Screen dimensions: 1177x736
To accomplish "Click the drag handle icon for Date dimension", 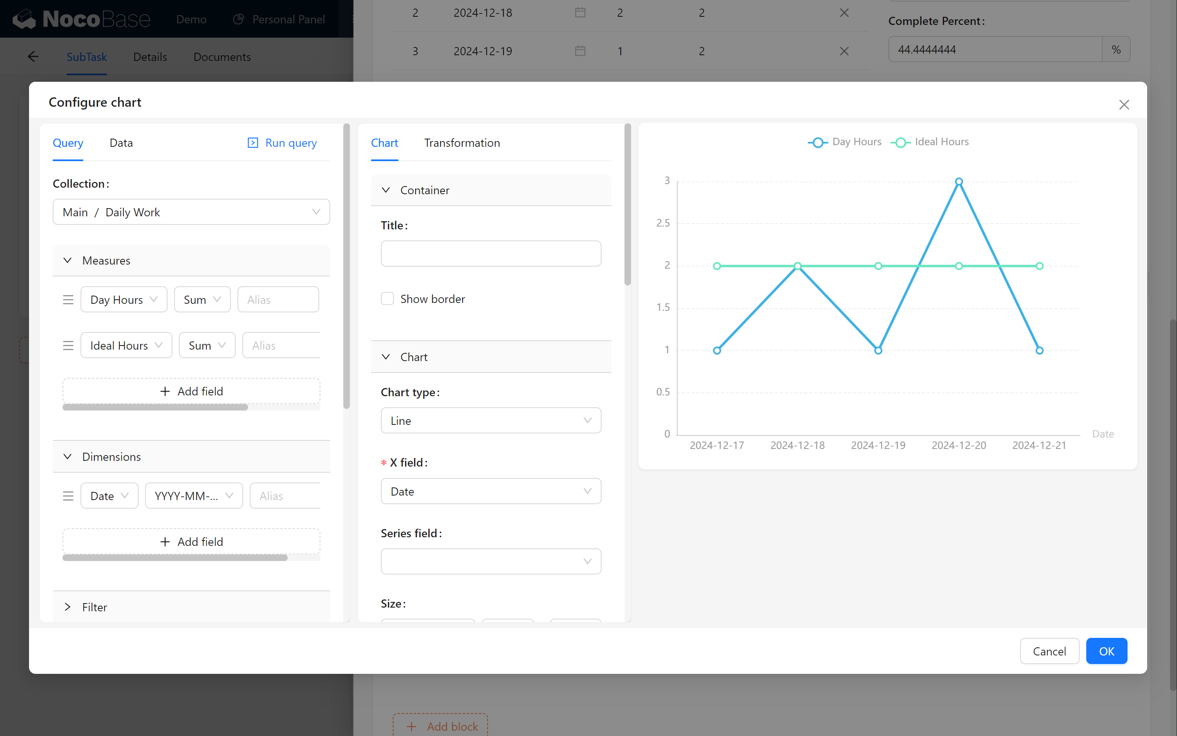I will point(69,495).
